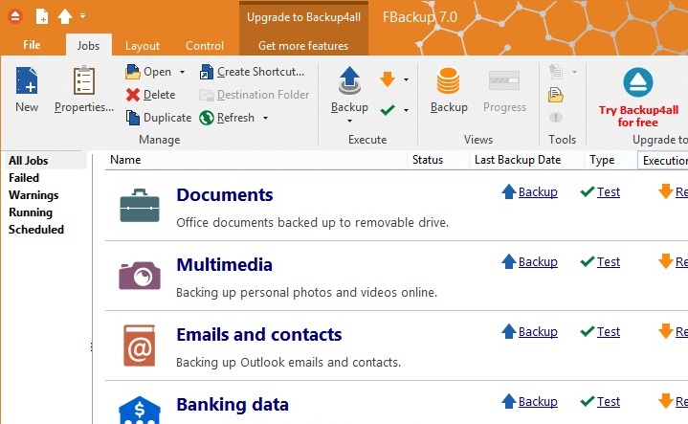Switch to the Layout ribbon tab

[143, 45]
